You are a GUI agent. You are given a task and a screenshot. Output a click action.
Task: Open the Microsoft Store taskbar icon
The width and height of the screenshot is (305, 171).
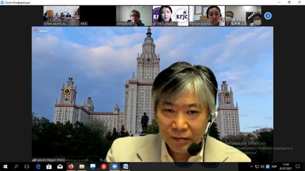49,167
